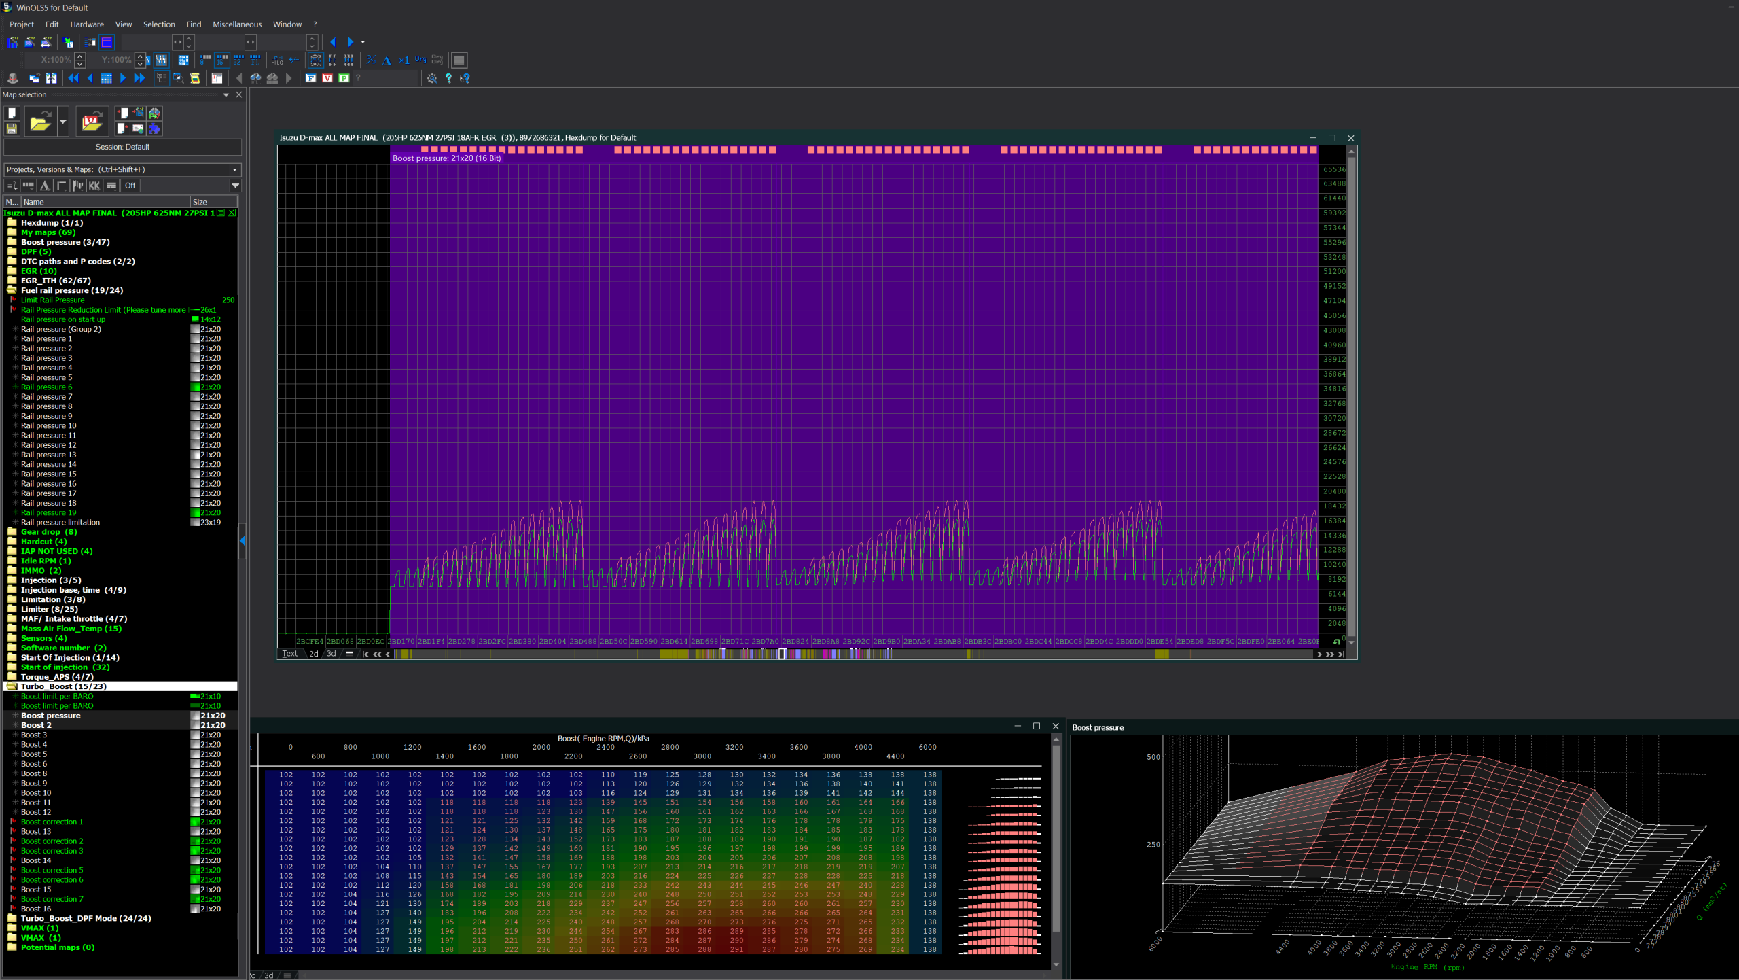Open the Miscellaneous menu
The height and width of the screenshot is (980, 1739).
click(237, 24)
